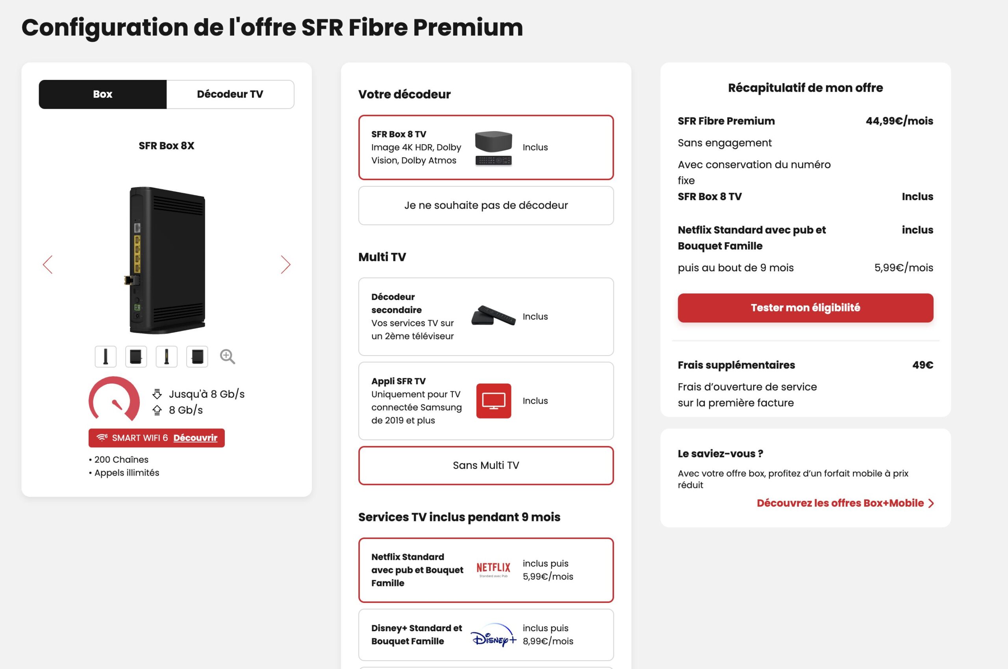
Task: Show the previous box image with left arrow
Action: pyautogui.click(x=47, y=265)
